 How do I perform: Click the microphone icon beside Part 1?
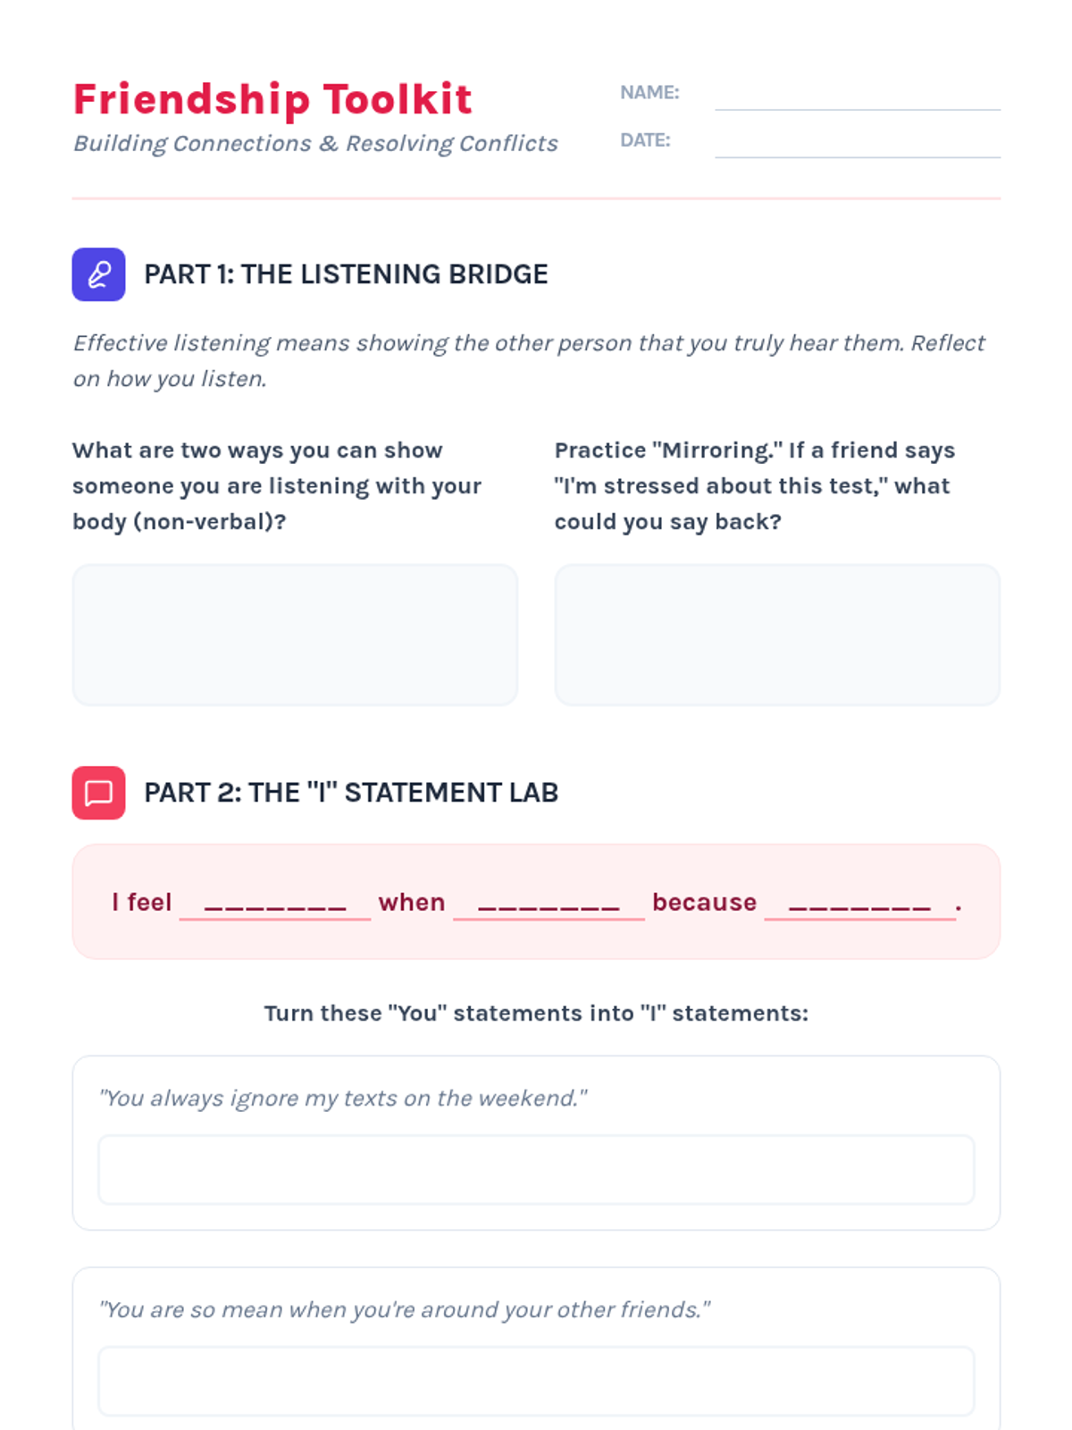click(x=98, y=274)
